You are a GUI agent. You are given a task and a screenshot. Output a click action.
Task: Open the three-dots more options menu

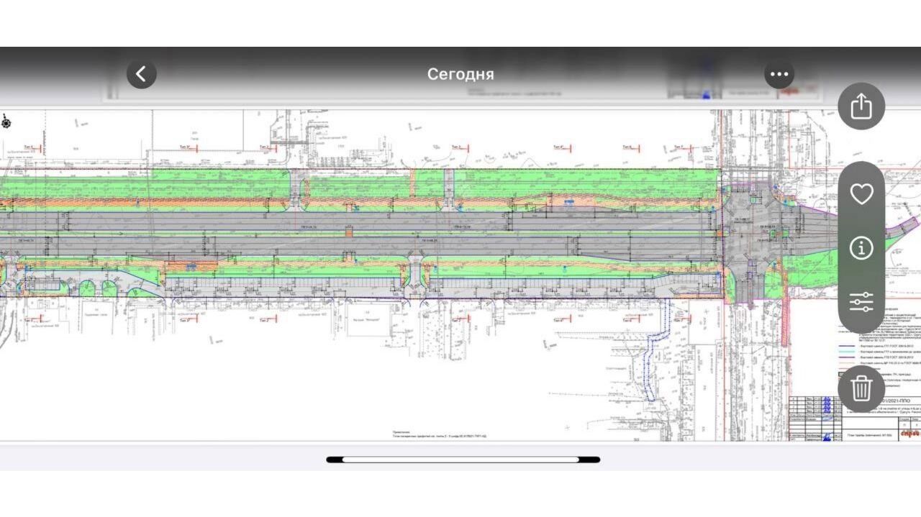[779, 73]
